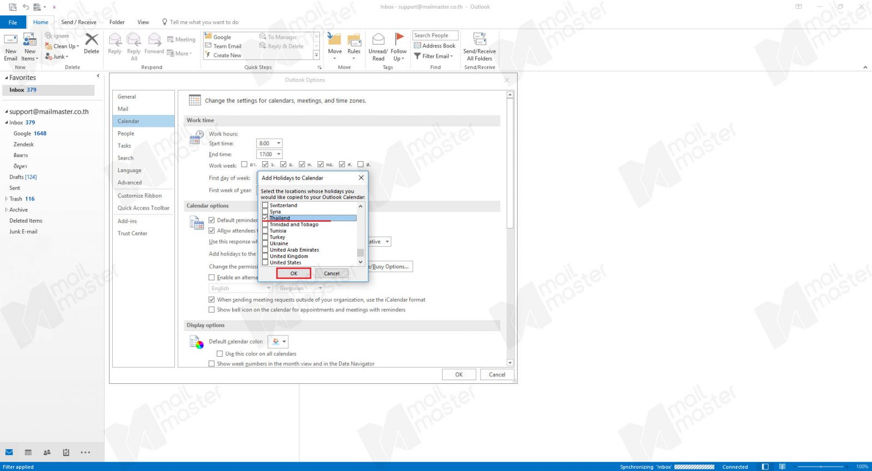
Task: Open the Folder ribbon tab
Action: coord(117,22)
